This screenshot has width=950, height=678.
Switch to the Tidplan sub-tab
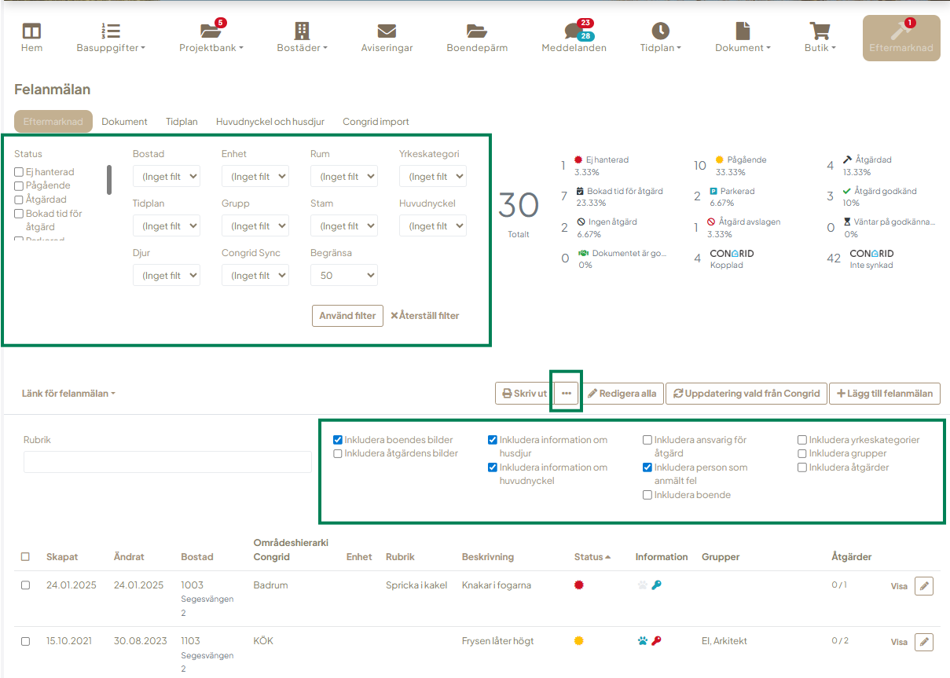pyautogui.click(x=182, y=122)
